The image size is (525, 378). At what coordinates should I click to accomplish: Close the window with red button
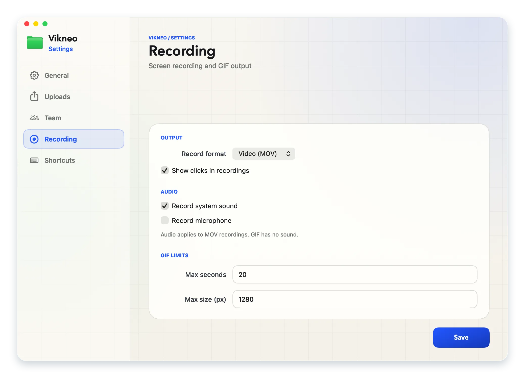click(x=27, y=24)
